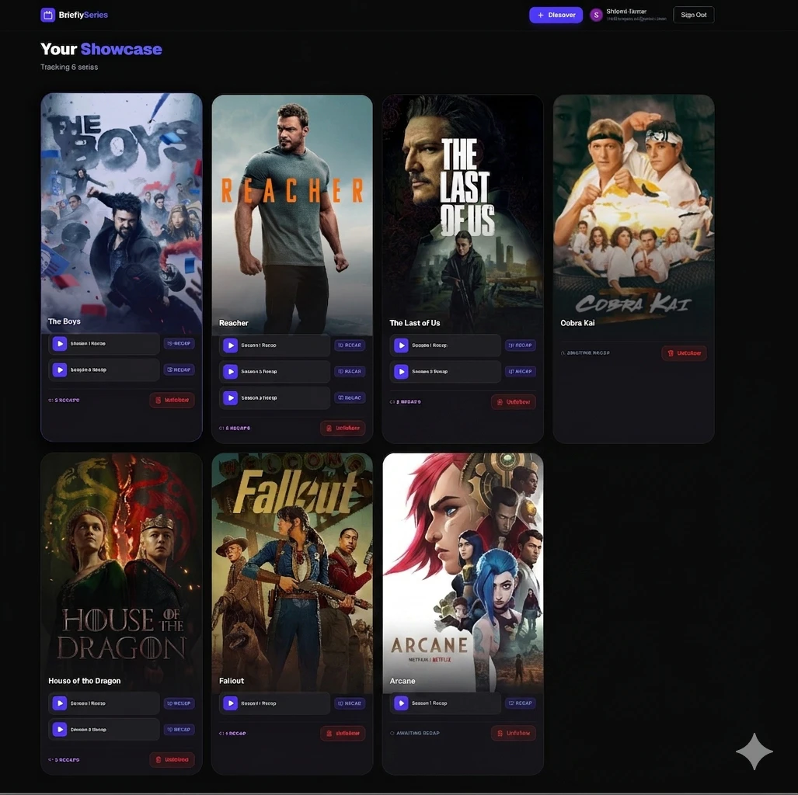Unfollow the Cobra Kai series

pos(684,353)
